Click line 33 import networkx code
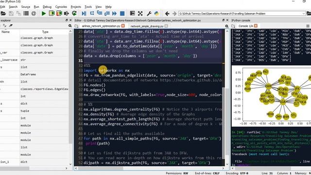311x175 pixels. click(x=107, y=70)
